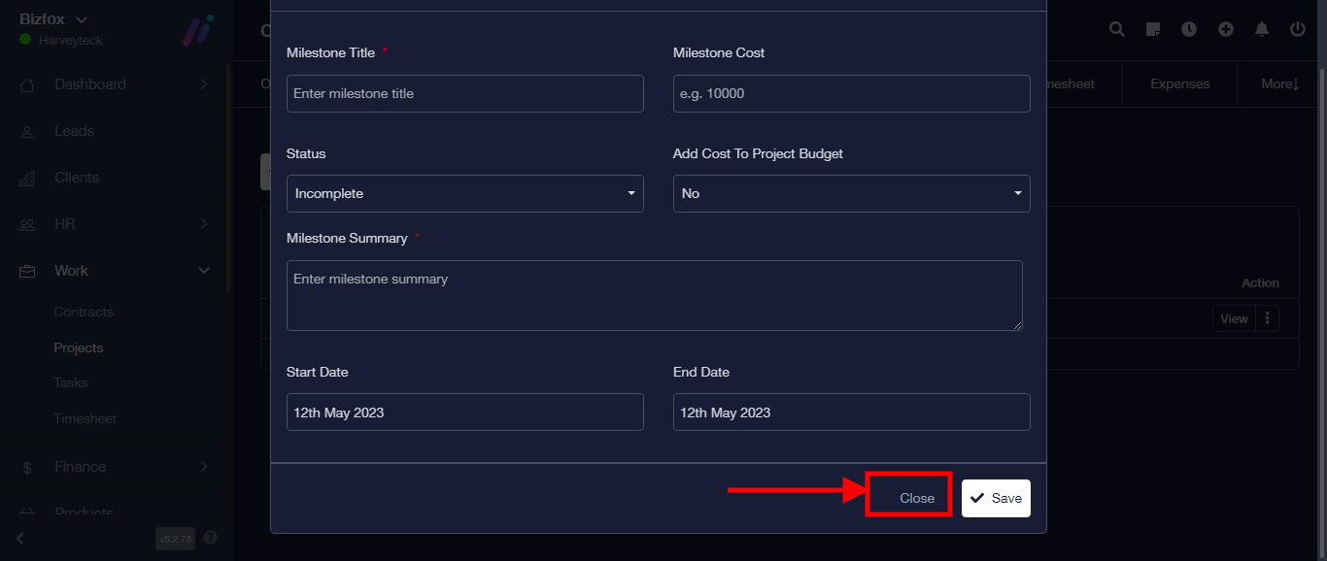Open Add Cost To Project Budget dropdown
1327x561 pixels.
[x=851, y=193]
